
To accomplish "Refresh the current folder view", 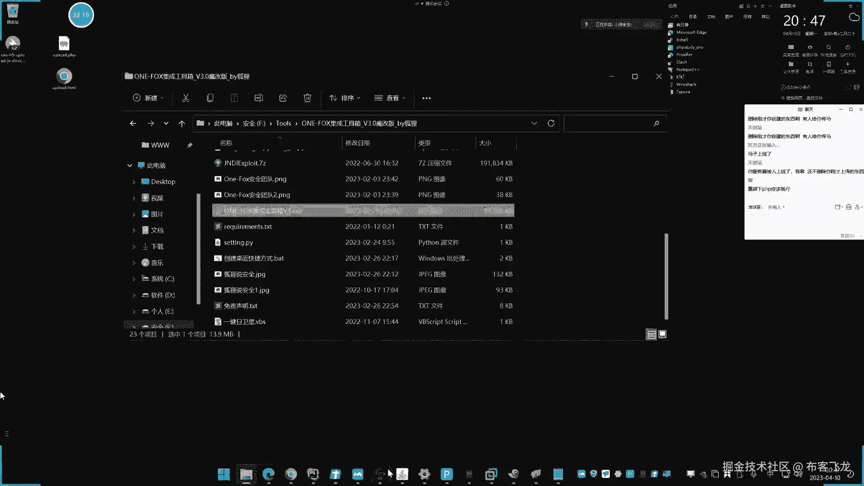I will [x=551, y=123].
